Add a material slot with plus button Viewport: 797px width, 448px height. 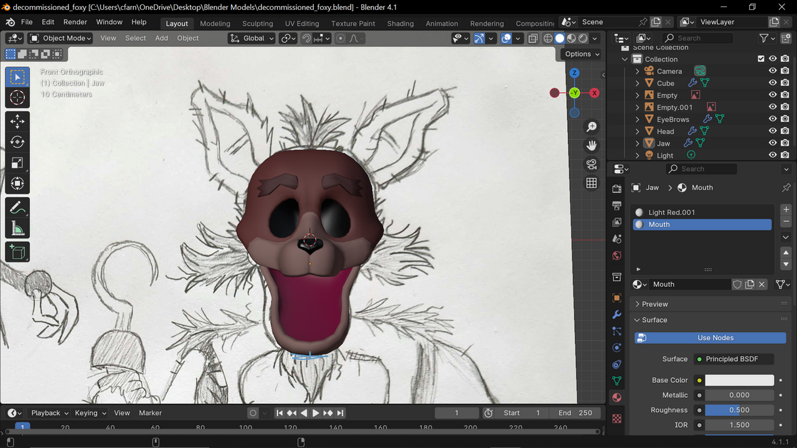point(786,210)
